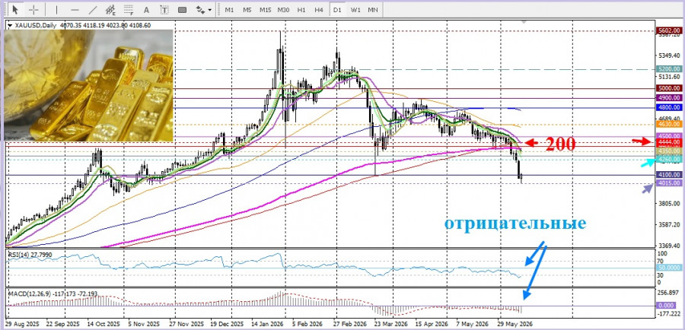Switch chart to M15 timeframe
Viewport: 685px width, 330px height.
[x=265, y=9]
